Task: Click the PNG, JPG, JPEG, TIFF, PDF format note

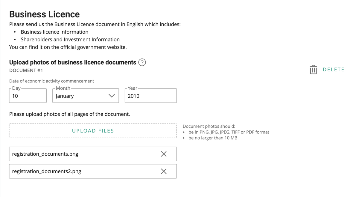Action: [x=229, y=132]
